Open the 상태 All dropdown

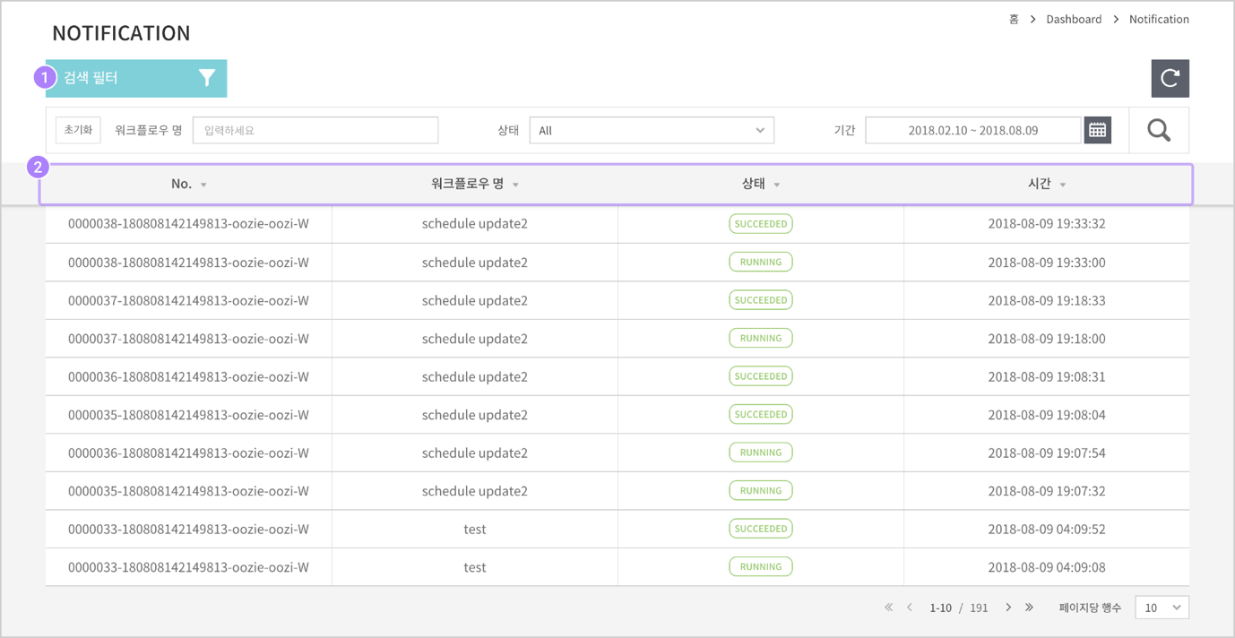652,130
